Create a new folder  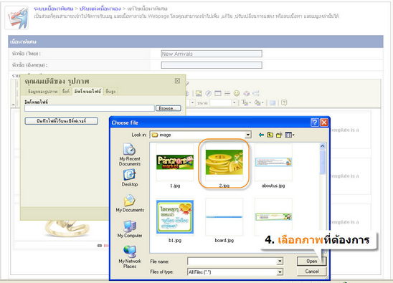pos(279,135)
